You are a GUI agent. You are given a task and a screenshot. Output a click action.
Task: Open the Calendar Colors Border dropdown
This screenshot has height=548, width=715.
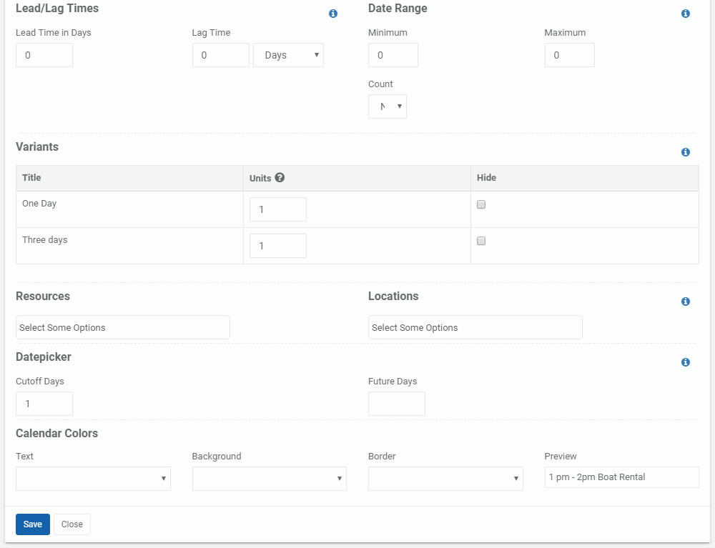click(445, 478)
